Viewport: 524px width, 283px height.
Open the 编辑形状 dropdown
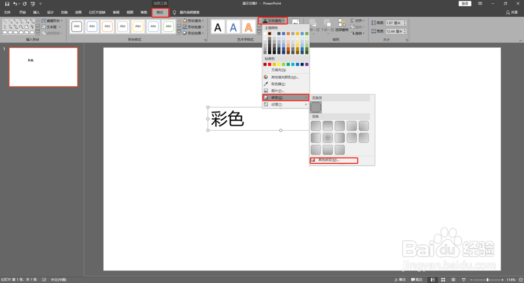[52, 21]
